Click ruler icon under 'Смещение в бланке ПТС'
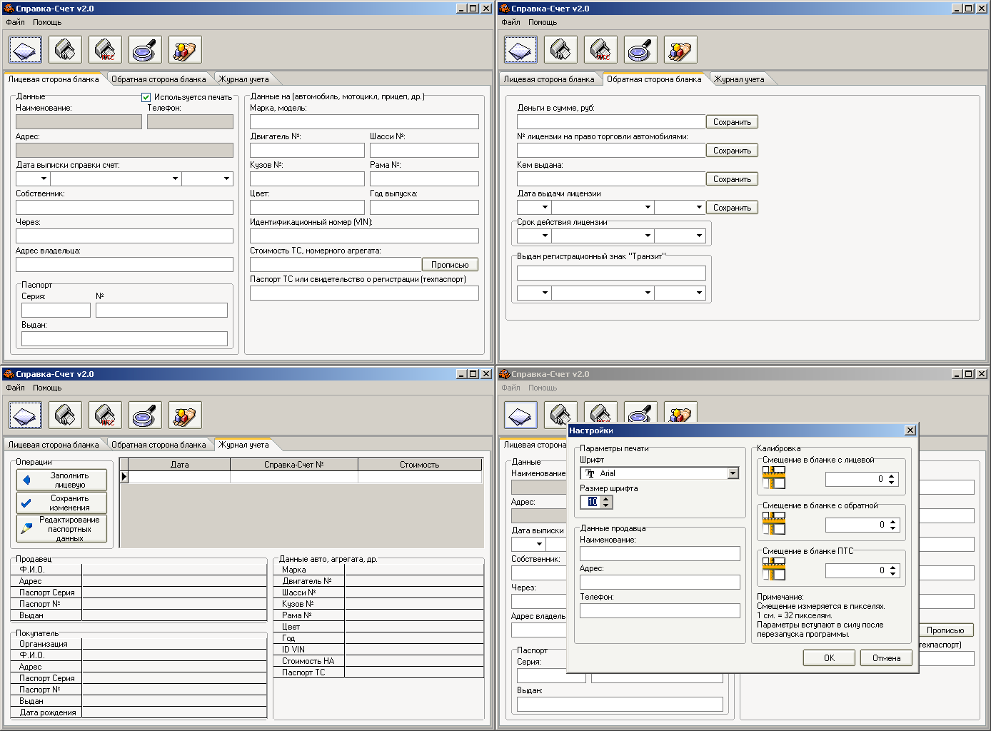 773,570
